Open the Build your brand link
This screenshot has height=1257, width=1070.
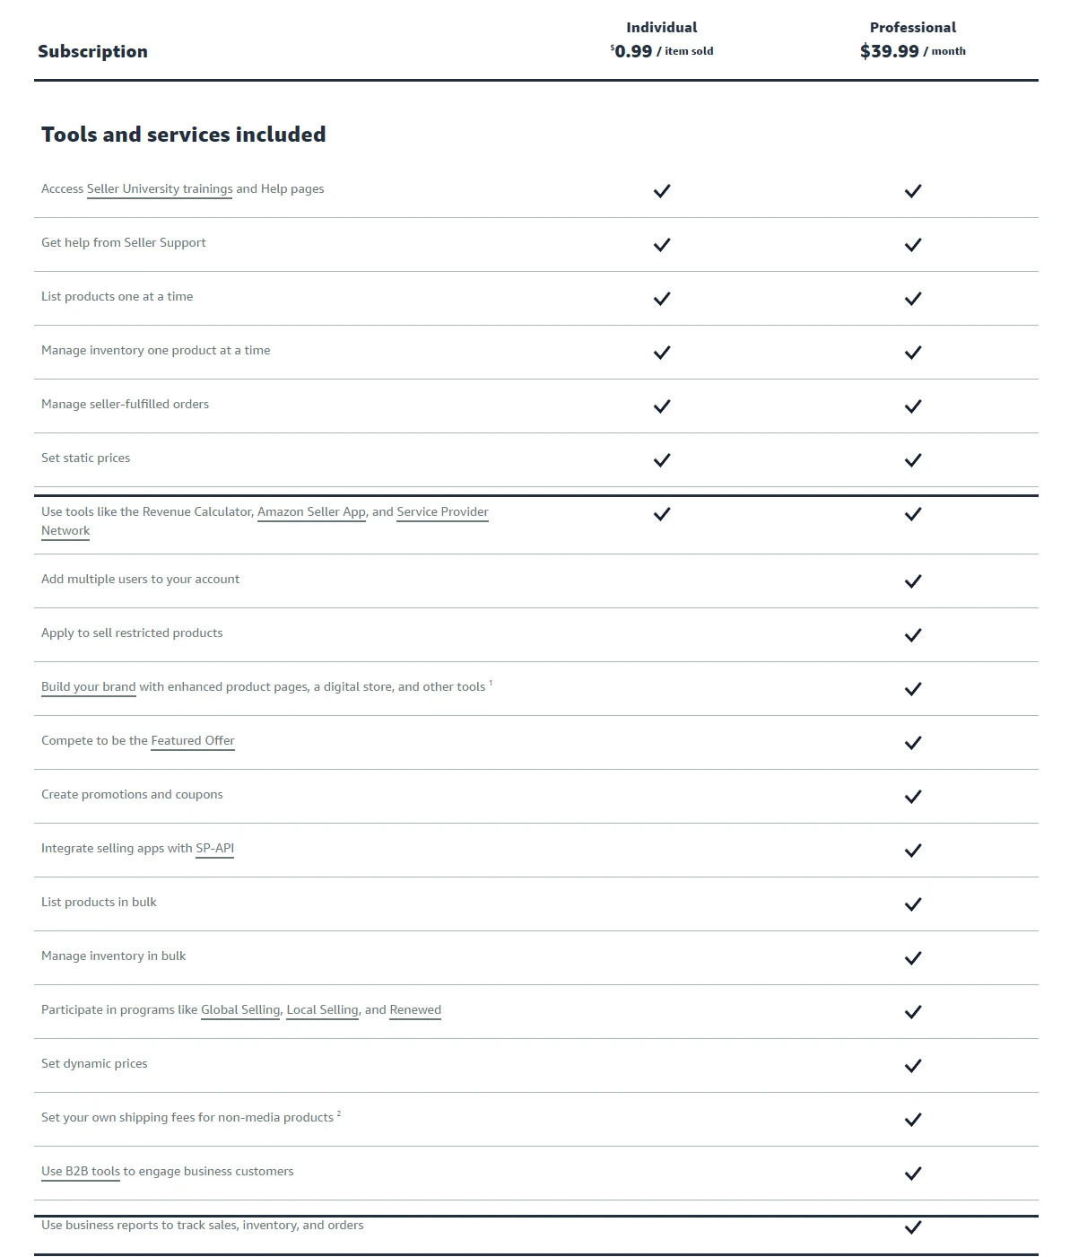pyautogui.click(x=88, y=687)
